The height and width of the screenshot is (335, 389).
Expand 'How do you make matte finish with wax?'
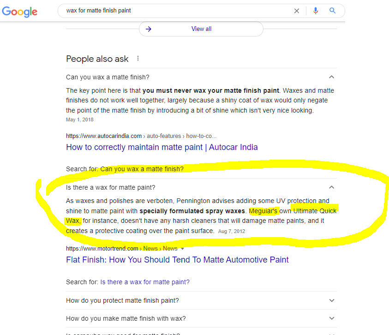coord(201,318)
